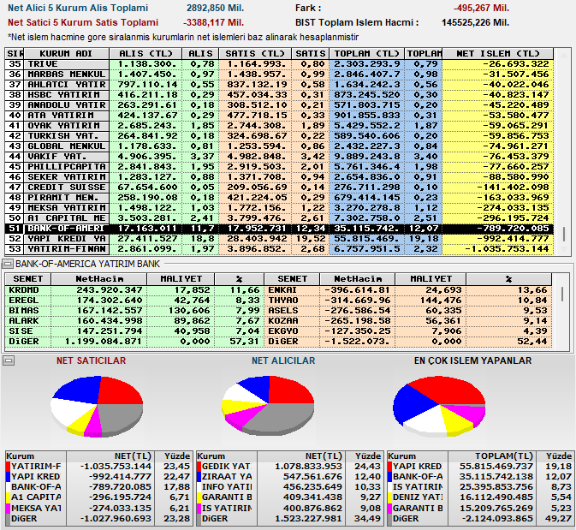Use the scrollbar thumb of the institutions table
This screenshot has width=576, height=530.
click(x=563, y=234)
